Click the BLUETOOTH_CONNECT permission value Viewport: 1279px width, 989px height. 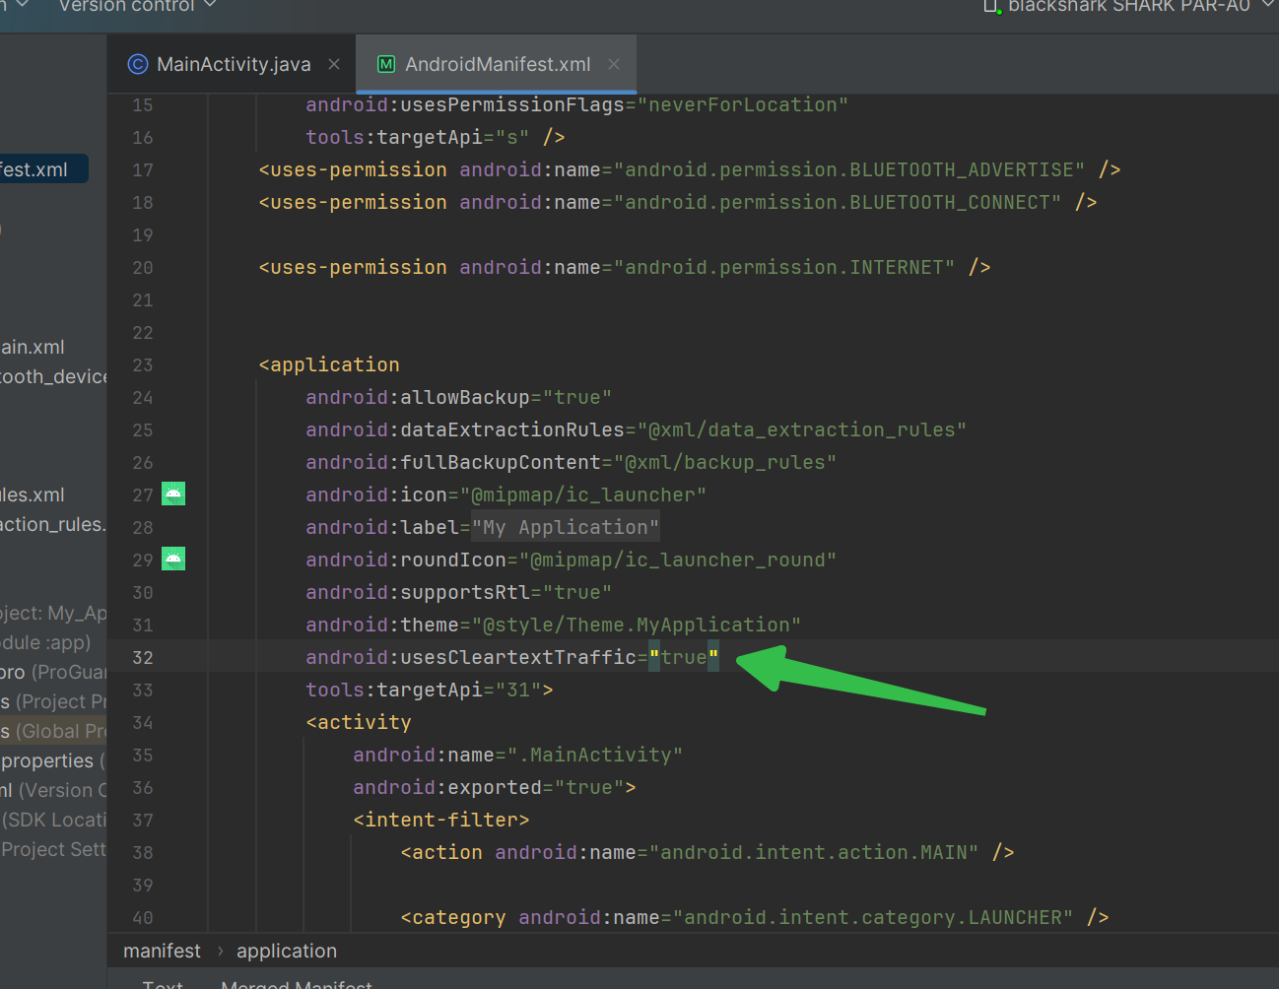pyautogui.click(x=838, y=202)
